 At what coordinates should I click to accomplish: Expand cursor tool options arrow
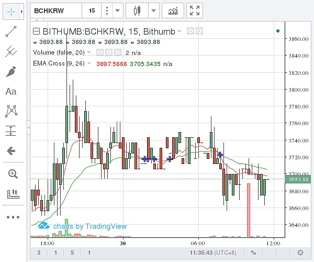coord(21,12)
